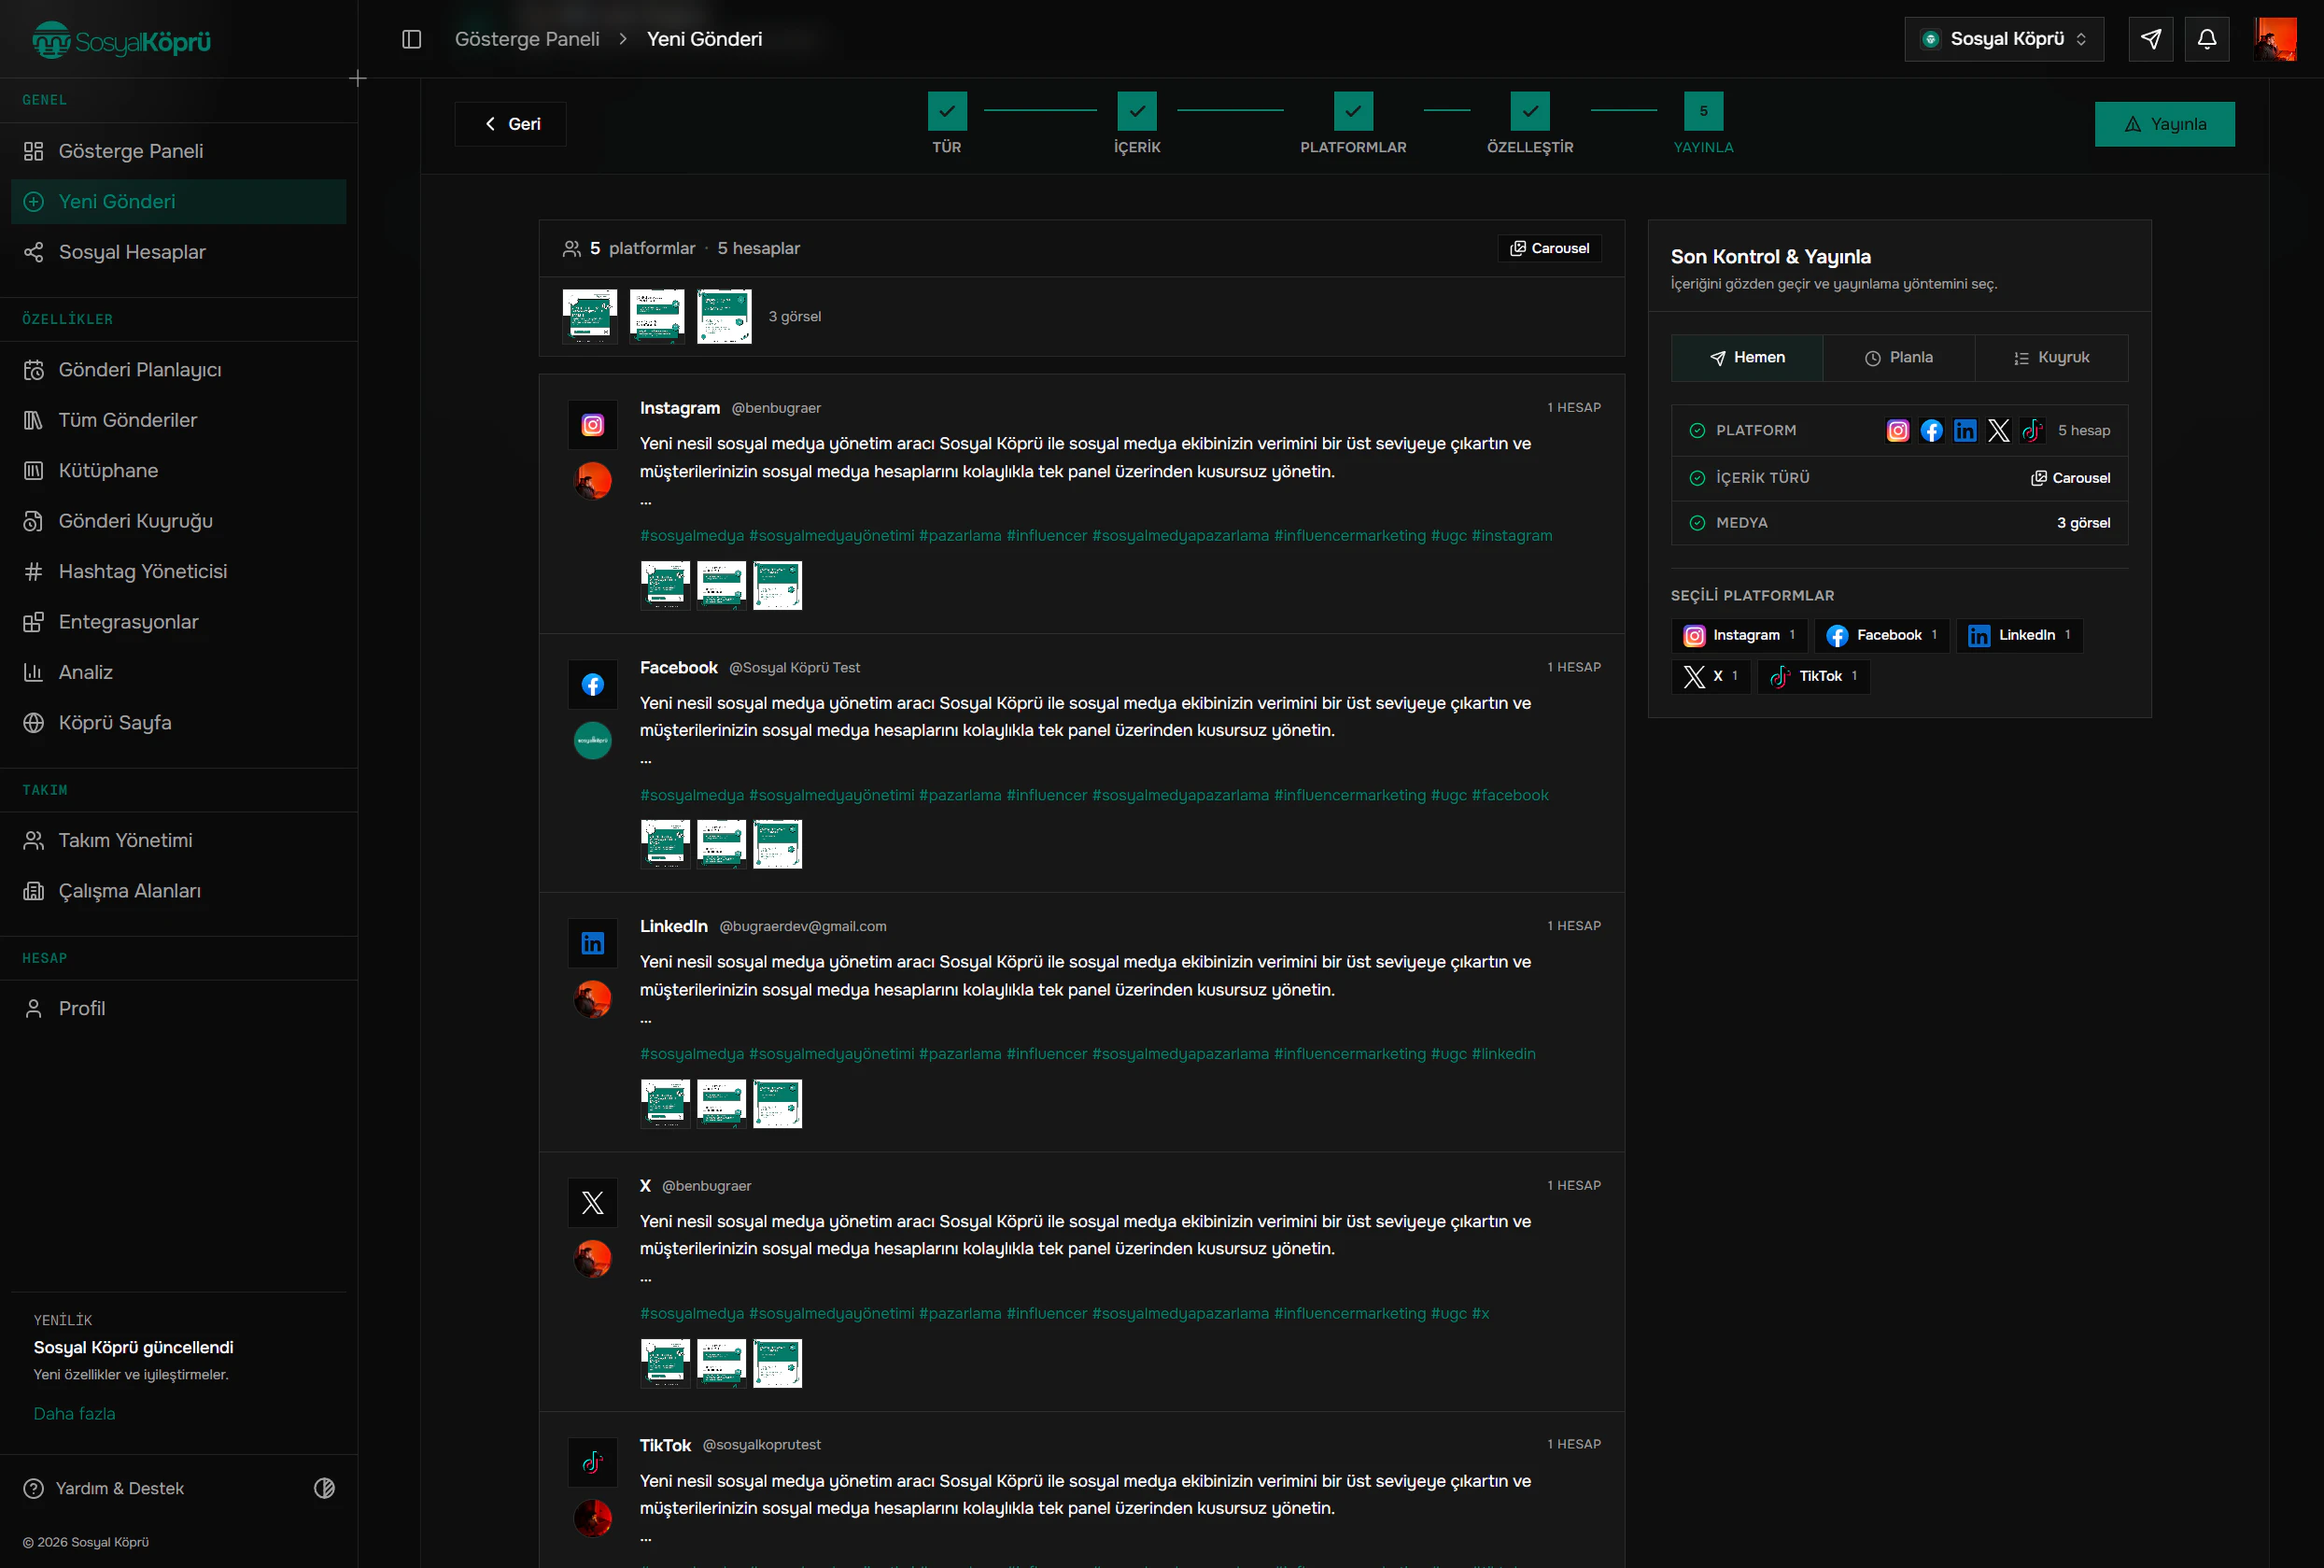Jump to the PLATFORMLAR step
Screen dimensions: 2324x1568
[1352, 124]
